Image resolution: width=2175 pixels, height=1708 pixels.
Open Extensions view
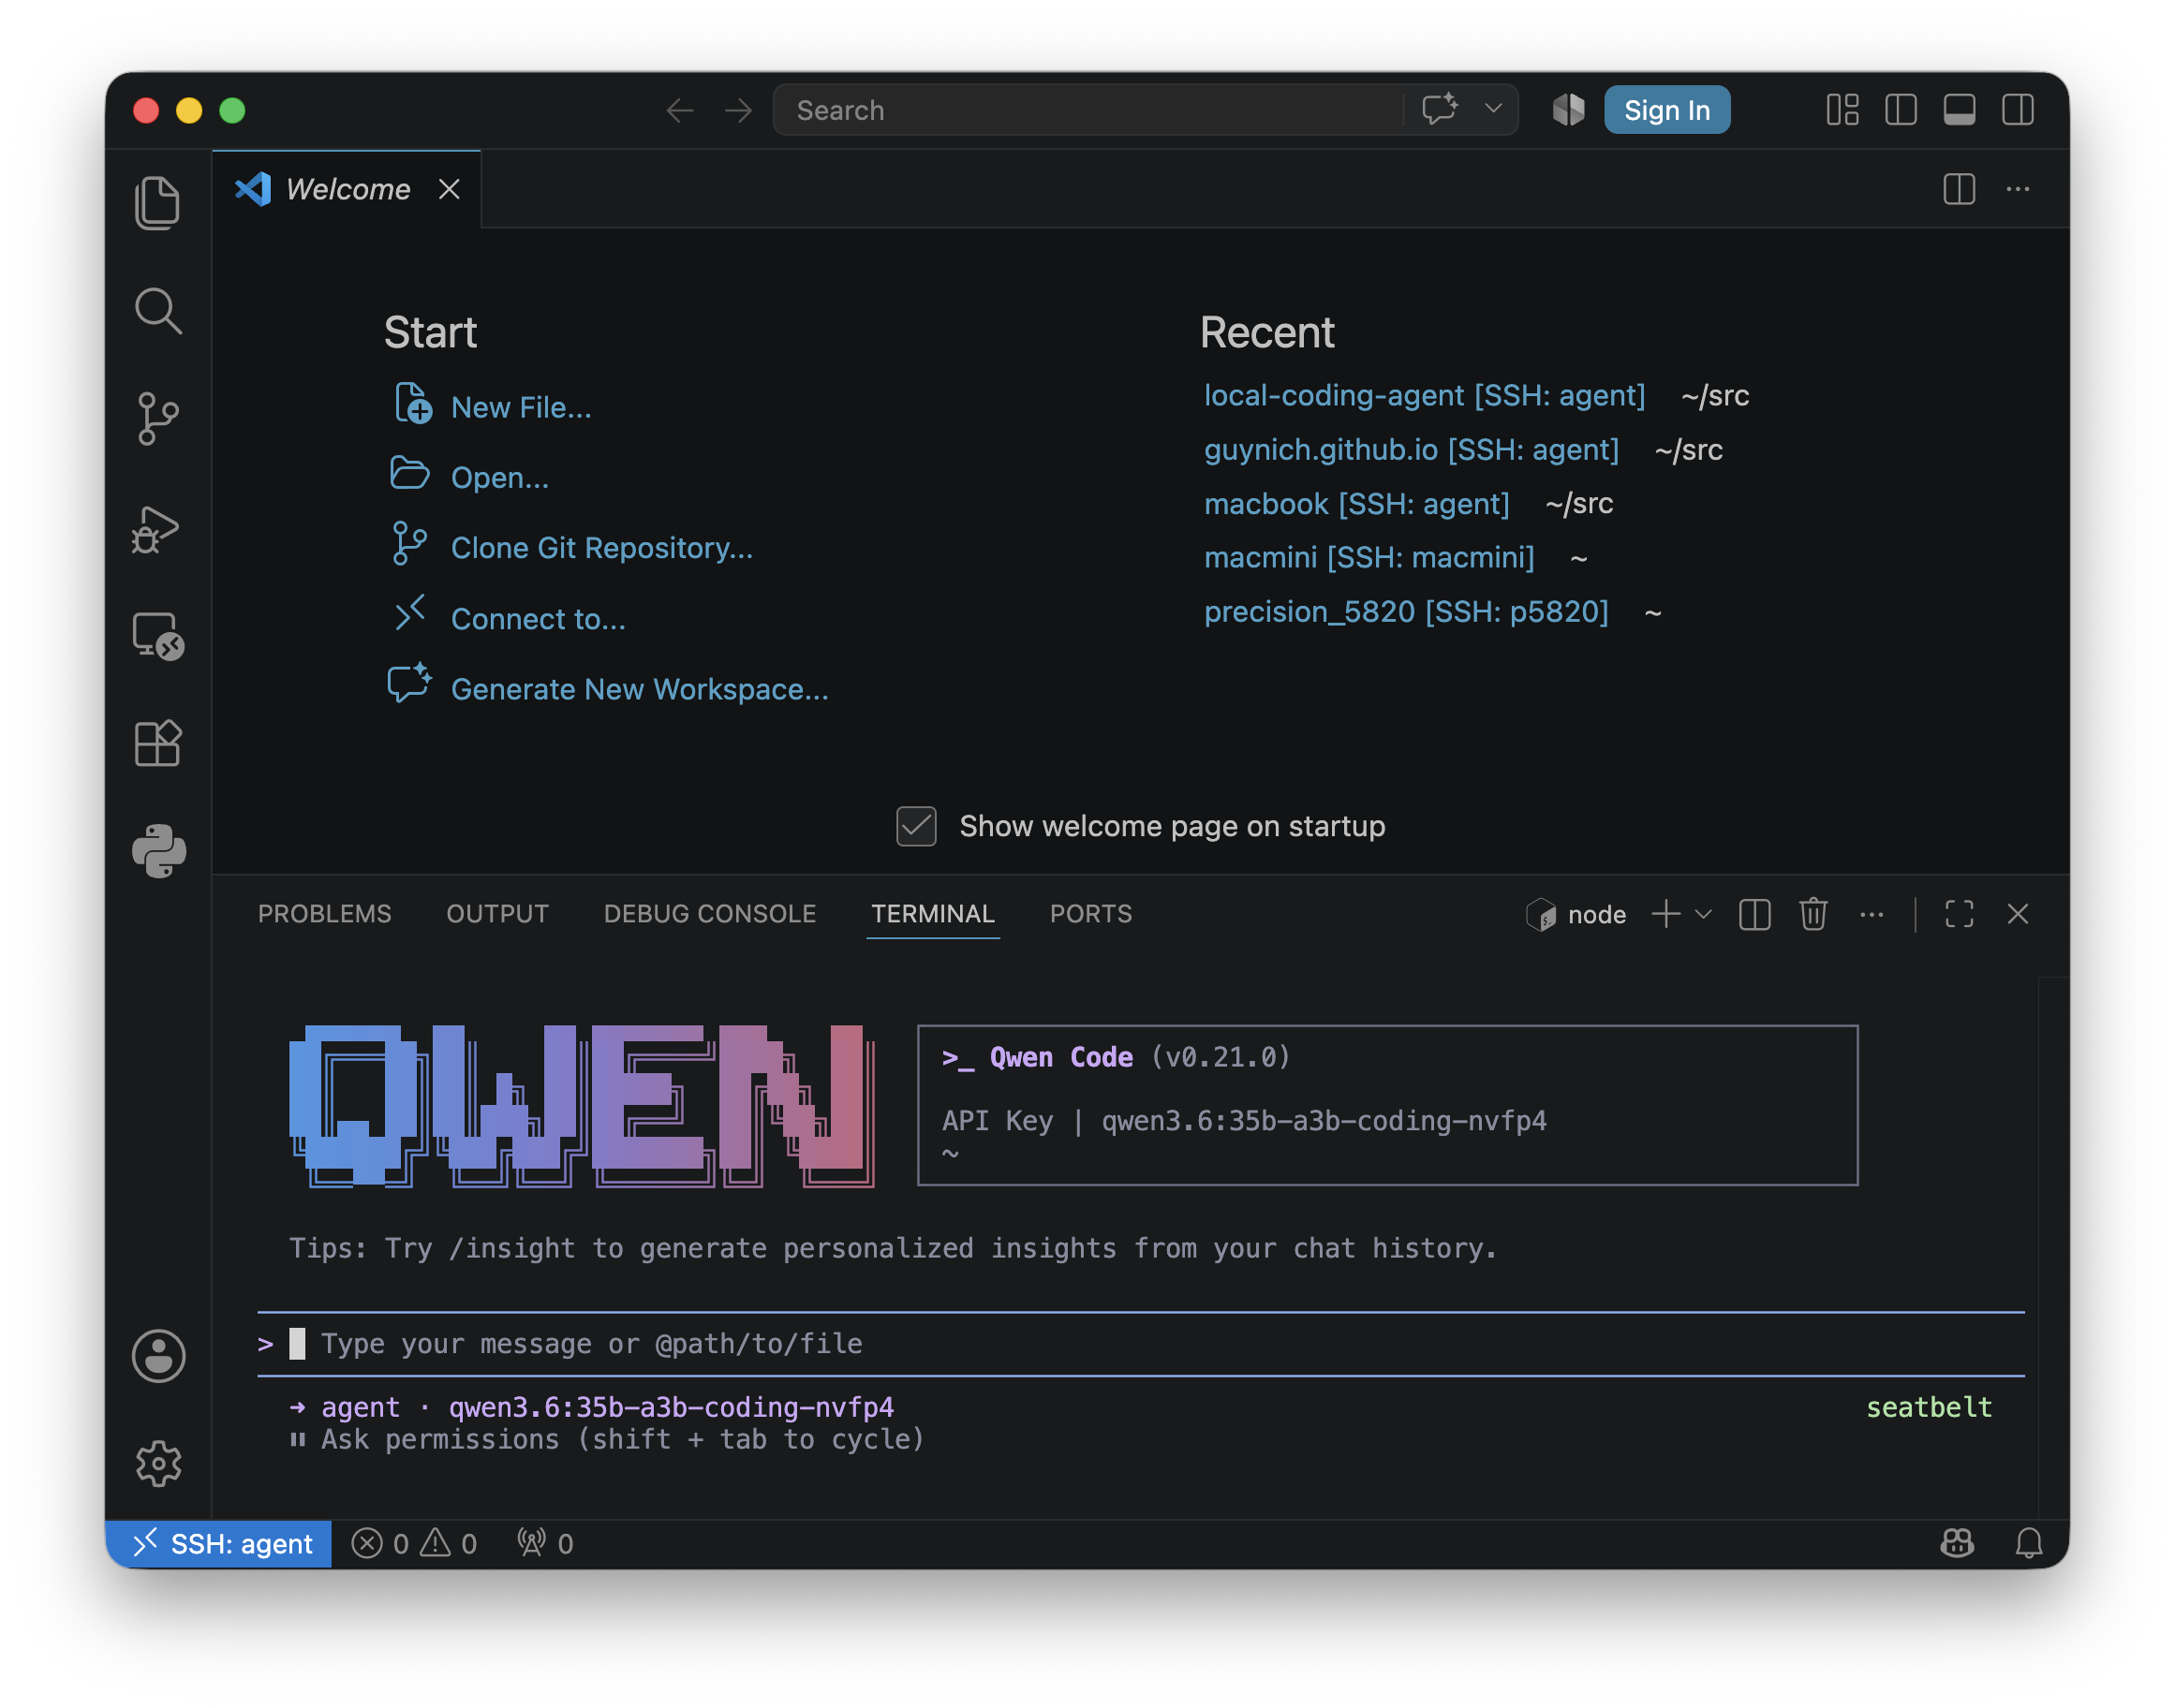pos(158,743)
